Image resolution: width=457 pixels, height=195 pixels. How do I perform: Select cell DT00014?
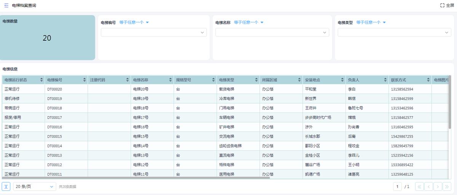click(66, 146)
